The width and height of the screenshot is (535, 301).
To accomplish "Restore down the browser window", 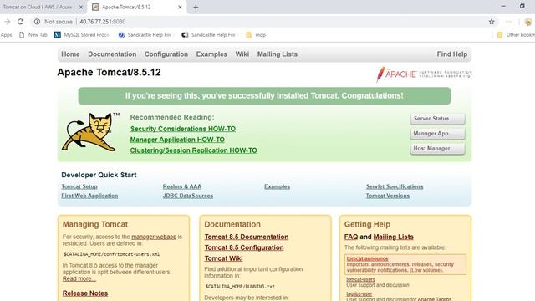I will pyautogui.click(x=522, y=6).
